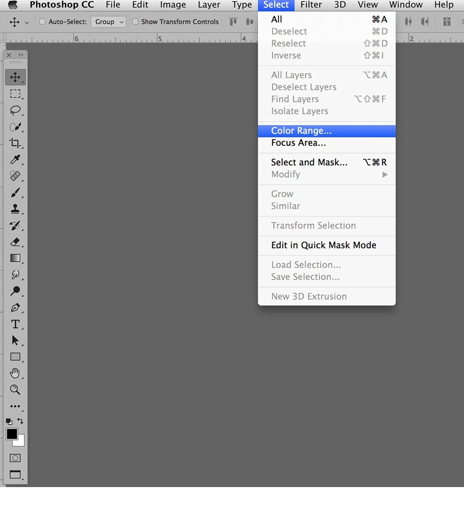Open the Type menu

[x=241, y=4]
